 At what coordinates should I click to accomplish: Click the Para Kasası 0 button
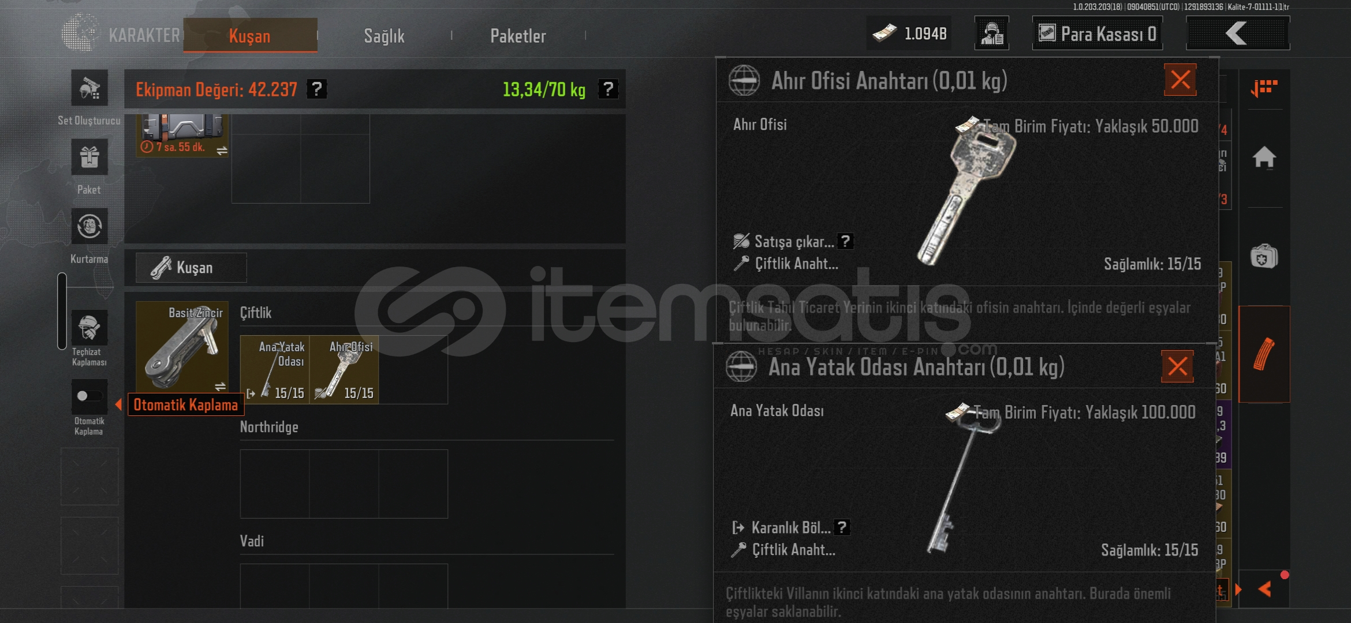click(1097, 33)
